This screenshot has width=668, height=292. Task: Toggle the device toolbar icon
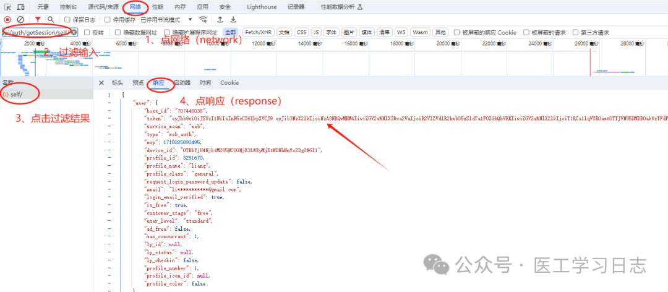[x=20, y=7]
